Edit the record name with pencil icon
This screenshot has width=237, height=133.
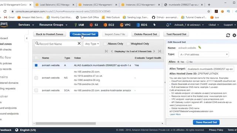point(200,48)
